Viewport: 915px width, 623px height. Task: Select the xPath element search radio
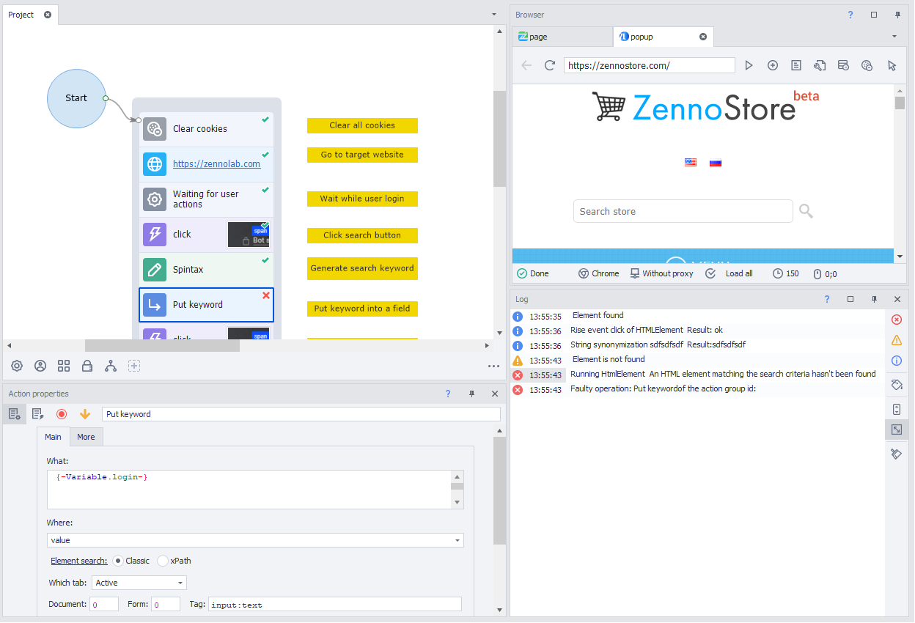(x=163, y=561)
